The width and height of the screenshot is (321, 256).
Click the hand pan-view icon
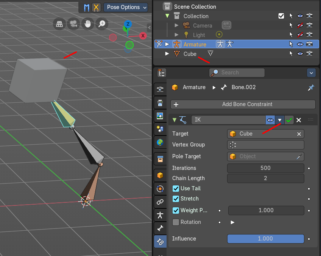point(87,24)
